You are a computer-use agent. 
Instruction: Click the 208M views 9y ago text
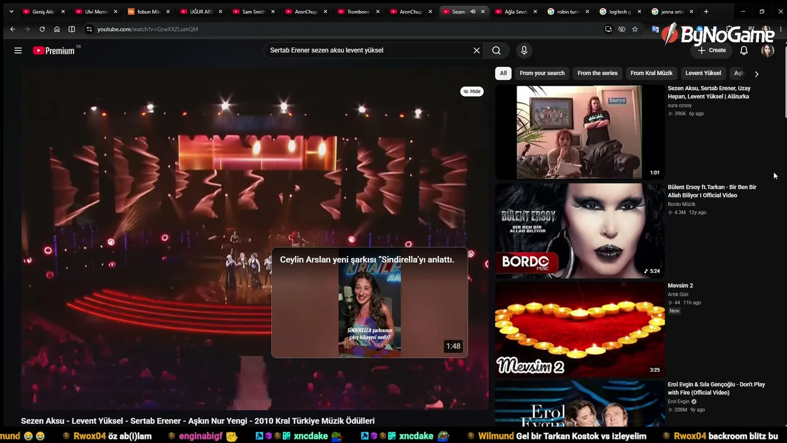coord(686,410)
